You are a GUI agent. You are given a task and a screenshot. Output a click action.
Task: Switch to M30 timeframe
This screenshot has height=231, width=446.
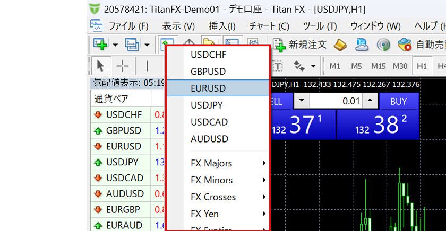[400, 66]
